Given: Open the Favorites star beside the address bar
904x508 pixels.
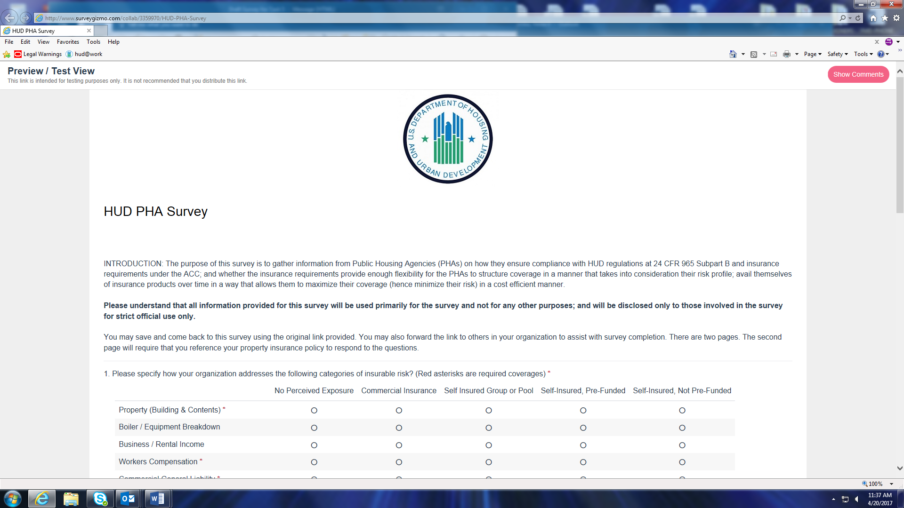Looking at the screenshot, I should coord(885,18).
